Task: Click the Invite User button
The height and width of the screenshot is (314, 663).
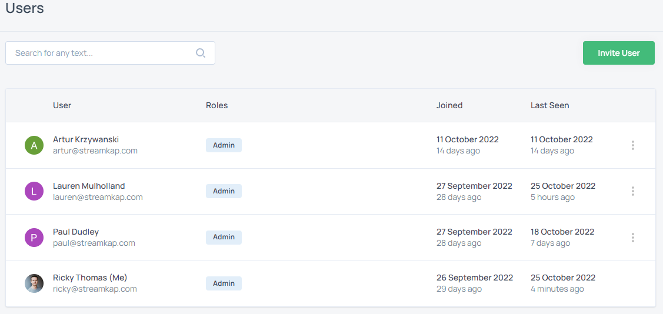Action: coord(619,53)
